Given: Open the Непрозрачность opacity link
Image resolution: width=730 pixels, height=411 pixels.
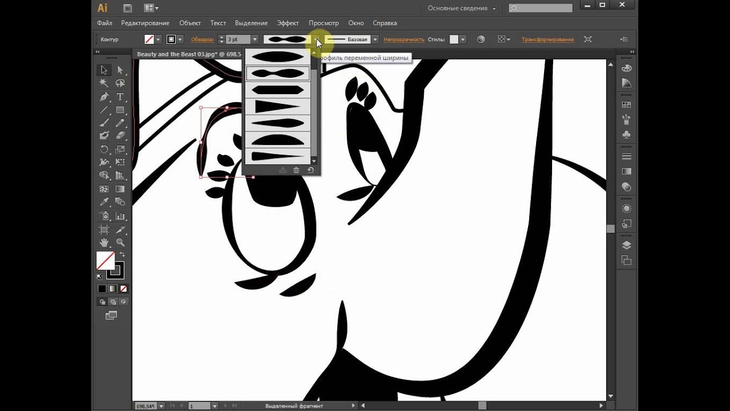Looking at the screenshot, I should 404,39.
